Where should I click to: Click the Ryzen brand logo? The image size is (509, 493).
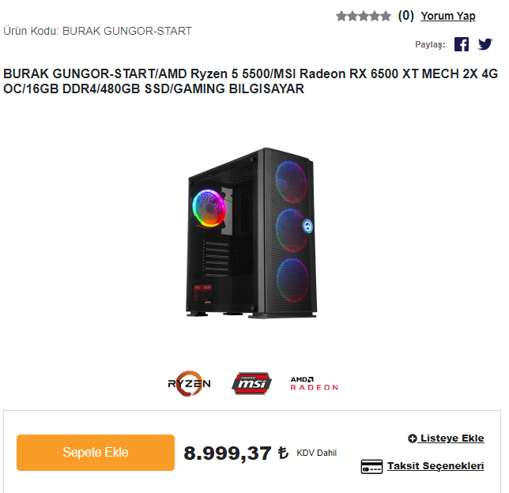[x=189, y=384]
